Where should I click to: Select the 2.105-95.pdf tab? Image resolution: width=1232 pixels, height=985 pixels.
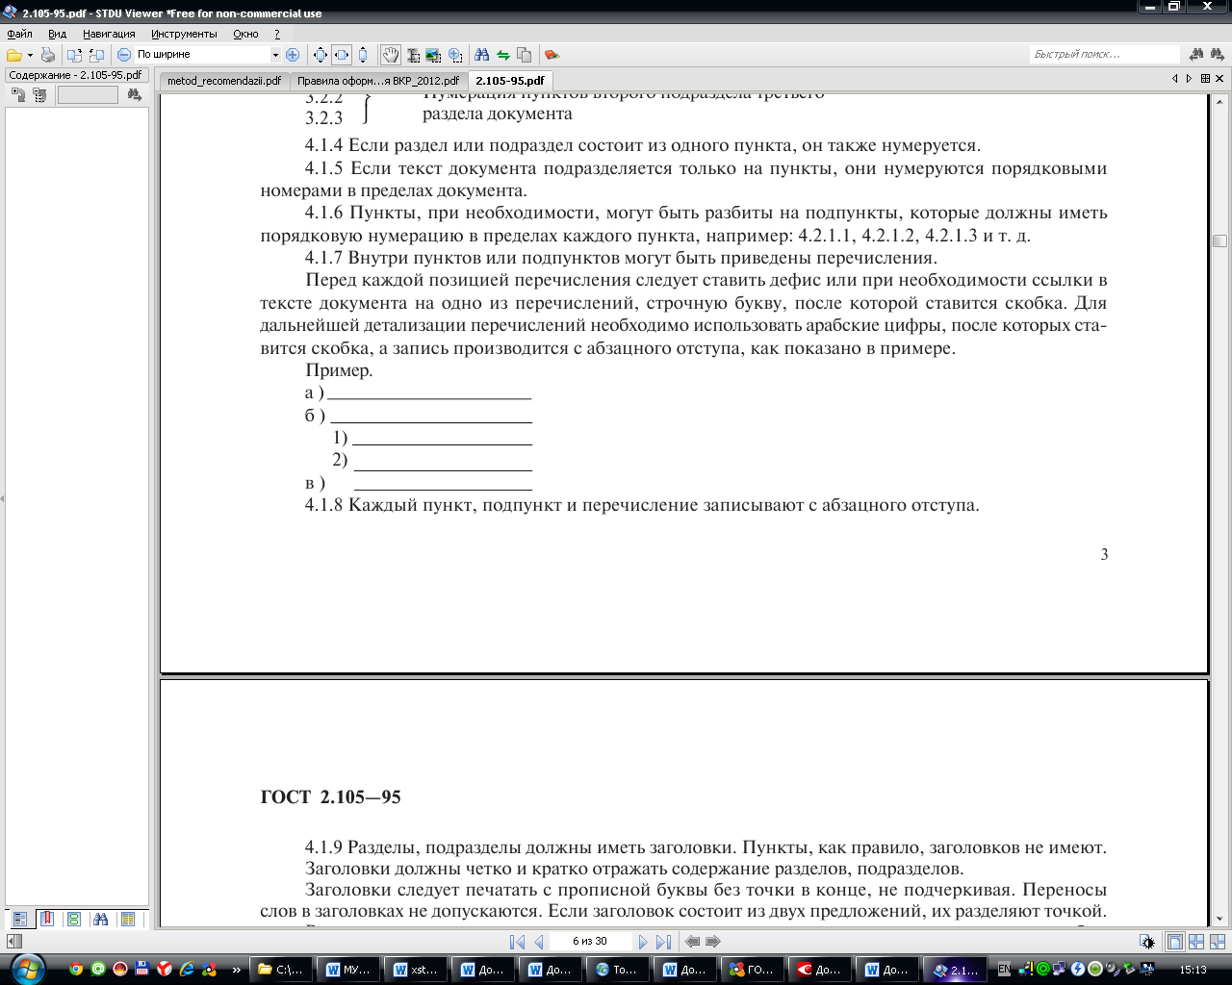[510, 81]
